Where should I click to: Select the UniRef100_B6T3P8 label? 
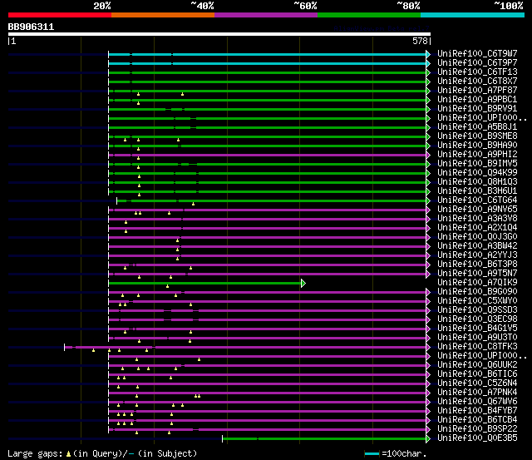coord(477,265)
